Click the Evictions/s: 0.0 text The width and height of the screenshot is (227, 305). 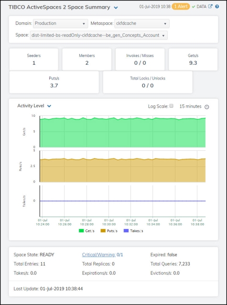[165, 273]
